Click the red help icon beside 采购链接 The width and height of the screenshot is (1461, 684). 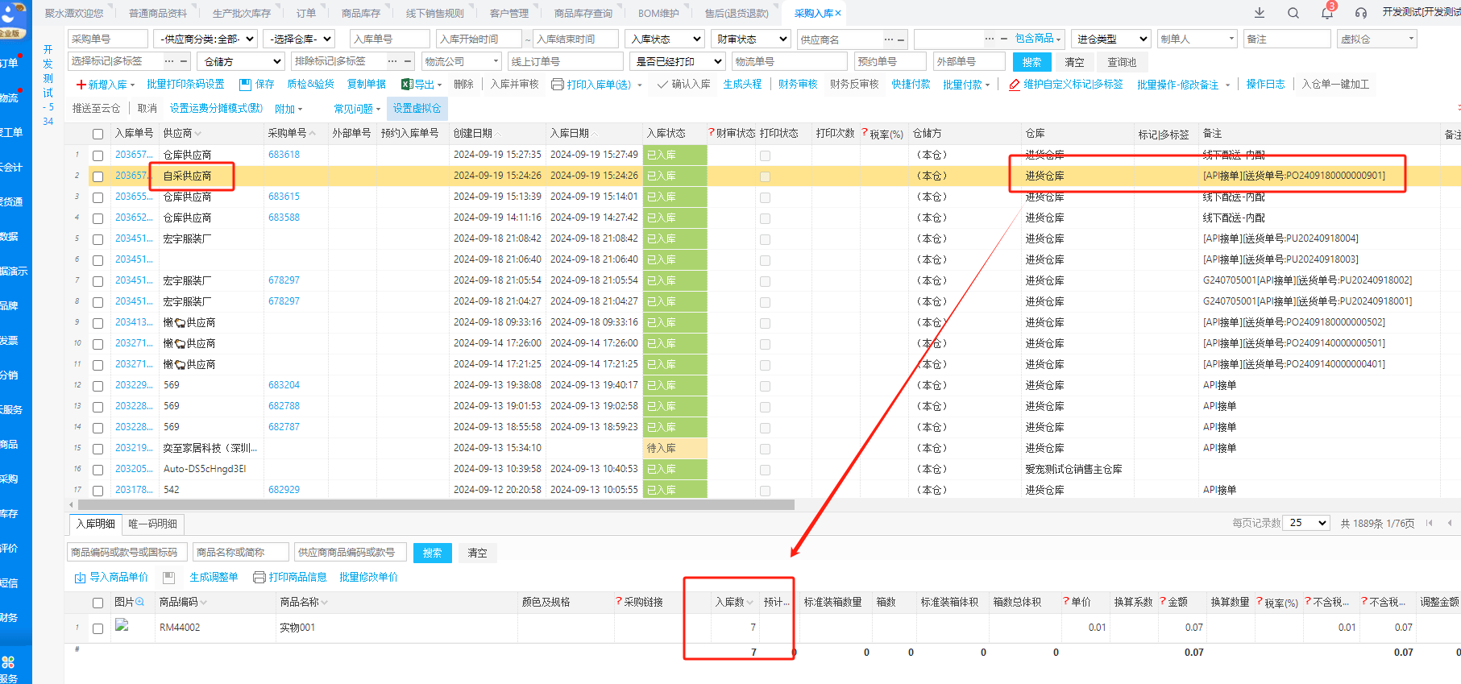coord(619,602)
